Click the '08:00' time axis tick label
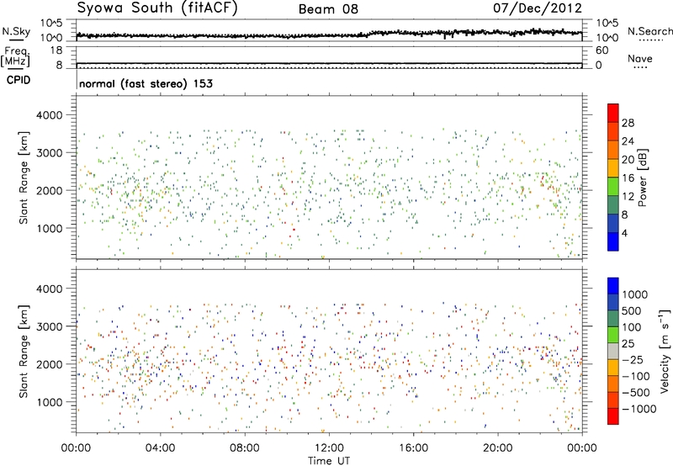Screen dimensions: 673x466 click(x=245, y=448)
